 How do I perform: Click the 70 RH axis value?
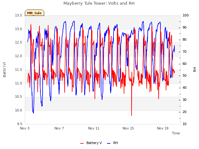tap(184, 52)
